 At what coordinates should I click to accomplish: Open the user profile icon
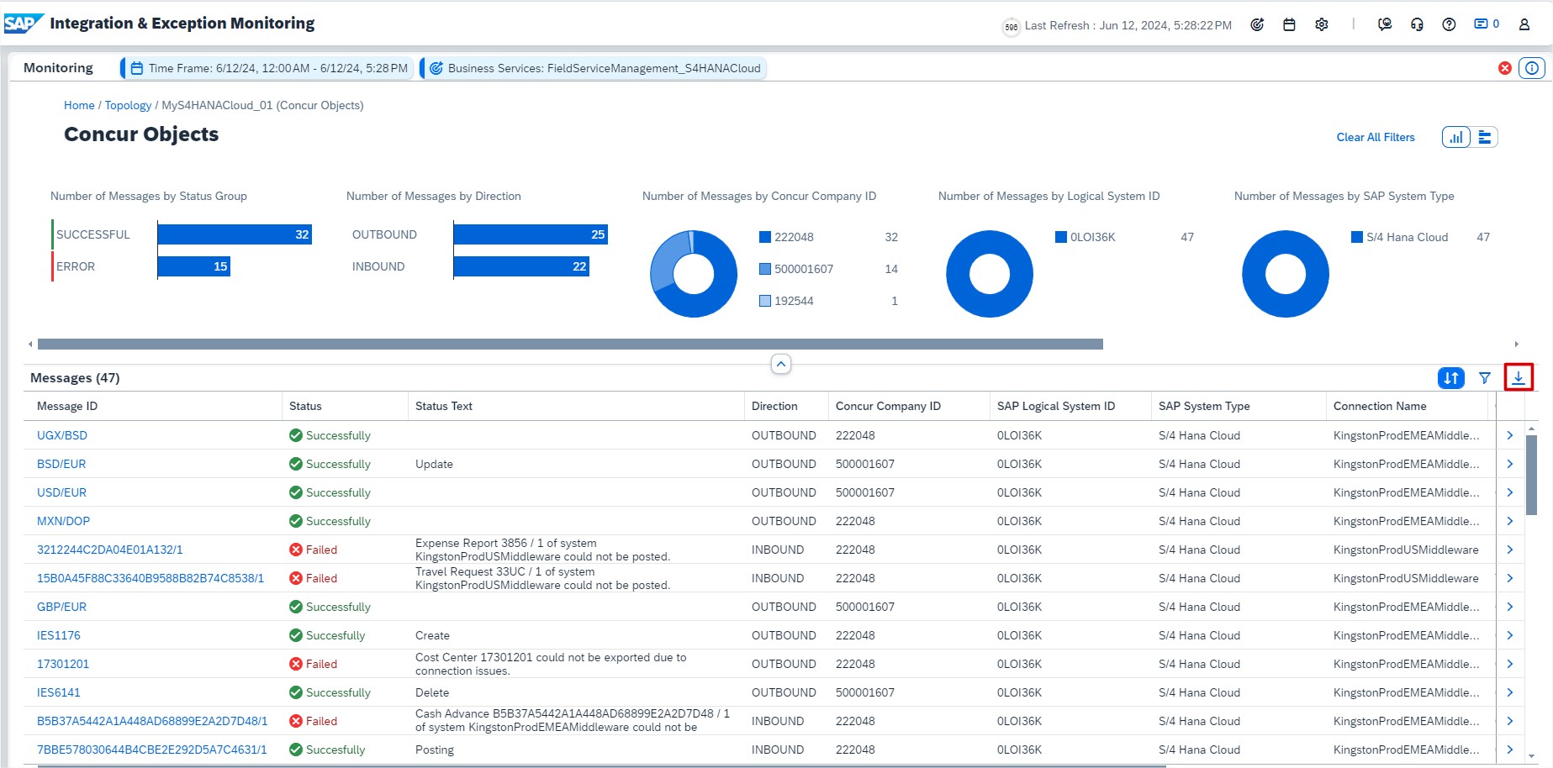coord(1524,24)
